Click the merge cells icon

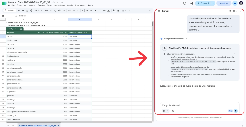click(x=123, y=10)
